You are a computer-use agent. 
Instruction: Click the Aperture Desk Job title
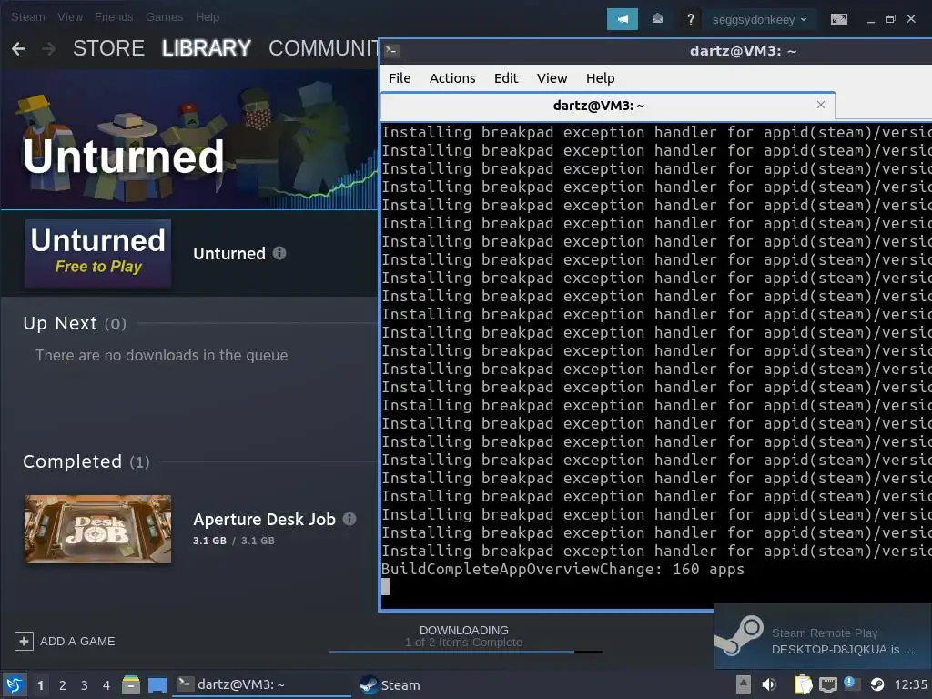click(x=264, y=520)
